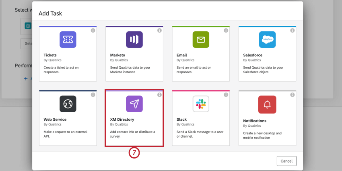342x171 pixels.
Task: Click the teal survey icon in background page
Action: (x=28, y=26)
